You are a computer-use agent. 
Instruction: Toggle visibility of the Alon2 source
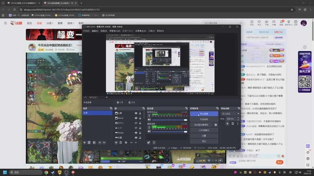[x=136, y=118]
